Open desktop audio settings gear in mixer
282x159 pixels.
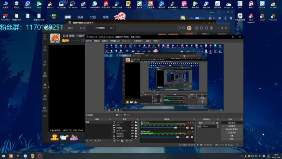pos(192,137)
